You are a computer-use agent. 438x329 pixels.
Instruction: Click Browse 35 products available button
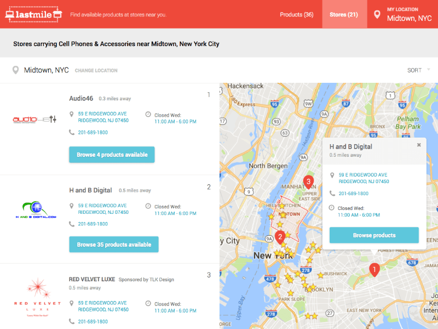(x=114, y=245)
